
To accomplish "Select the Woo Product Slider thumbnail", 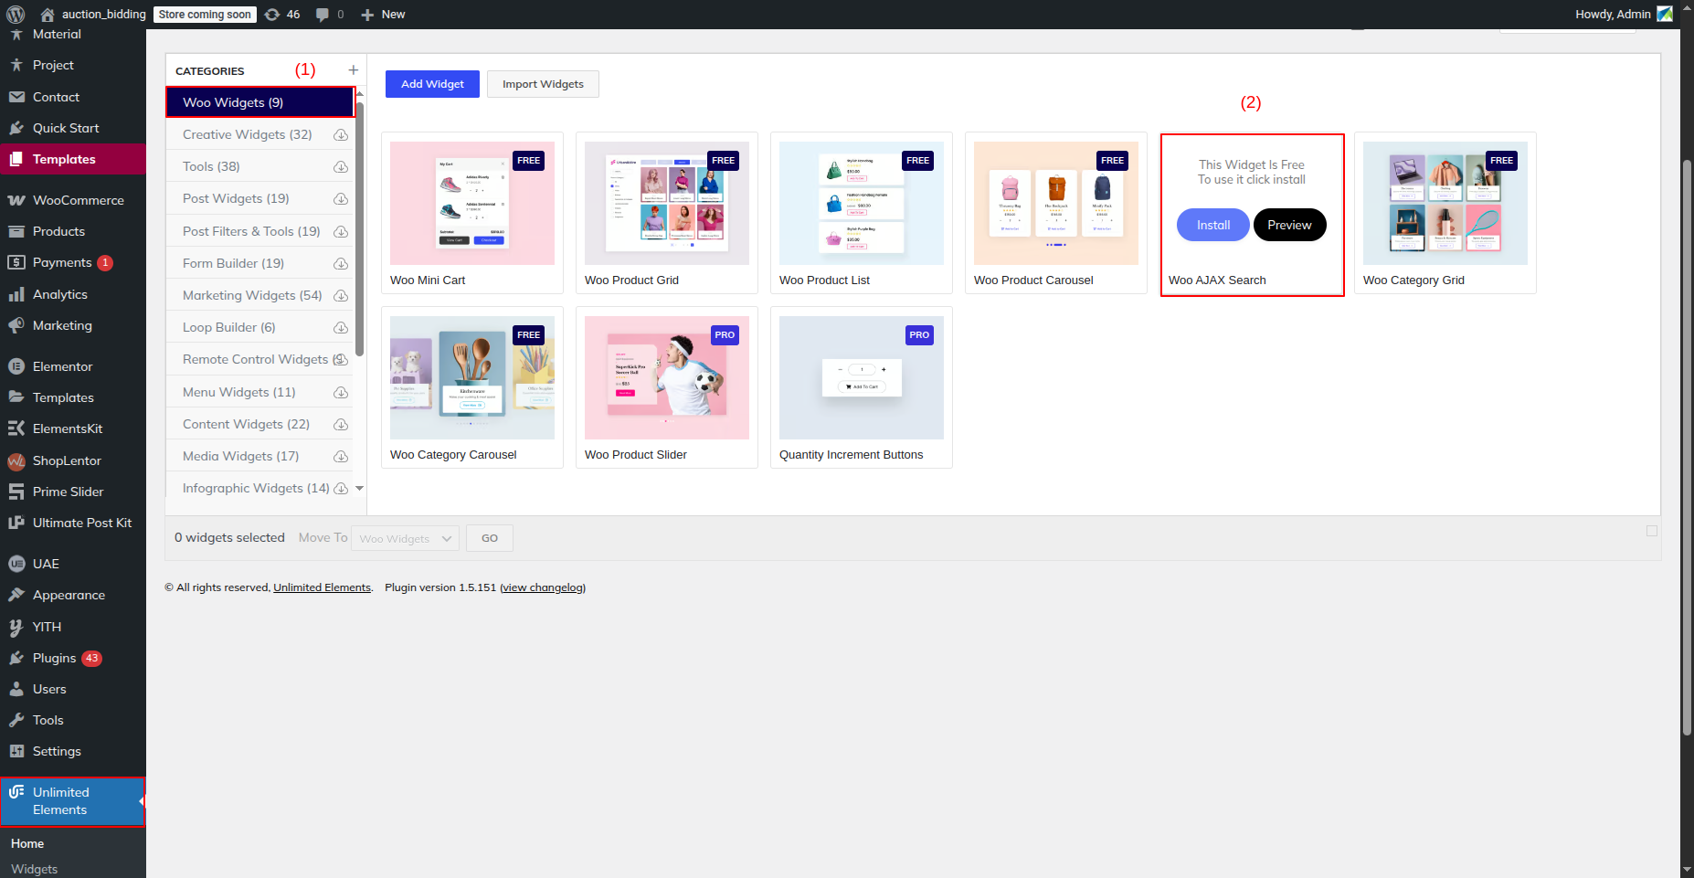I will point(666,377).
